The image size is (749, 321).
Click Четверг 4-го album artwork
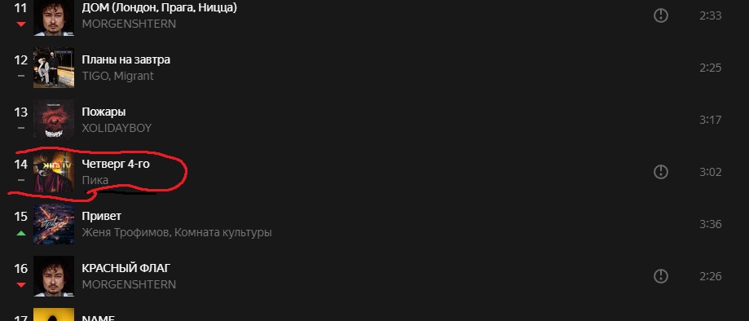[54, 172]
